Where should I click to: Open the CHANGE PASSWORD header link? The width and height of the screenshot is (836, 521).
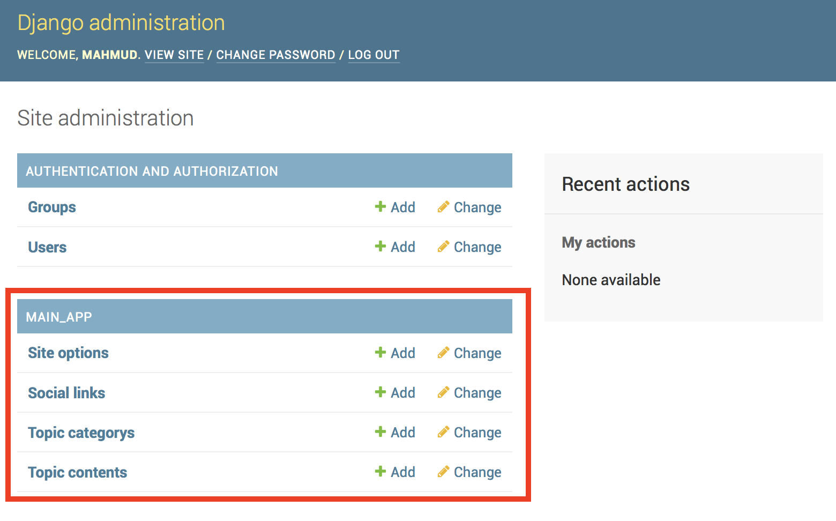(x=275, y=55)
